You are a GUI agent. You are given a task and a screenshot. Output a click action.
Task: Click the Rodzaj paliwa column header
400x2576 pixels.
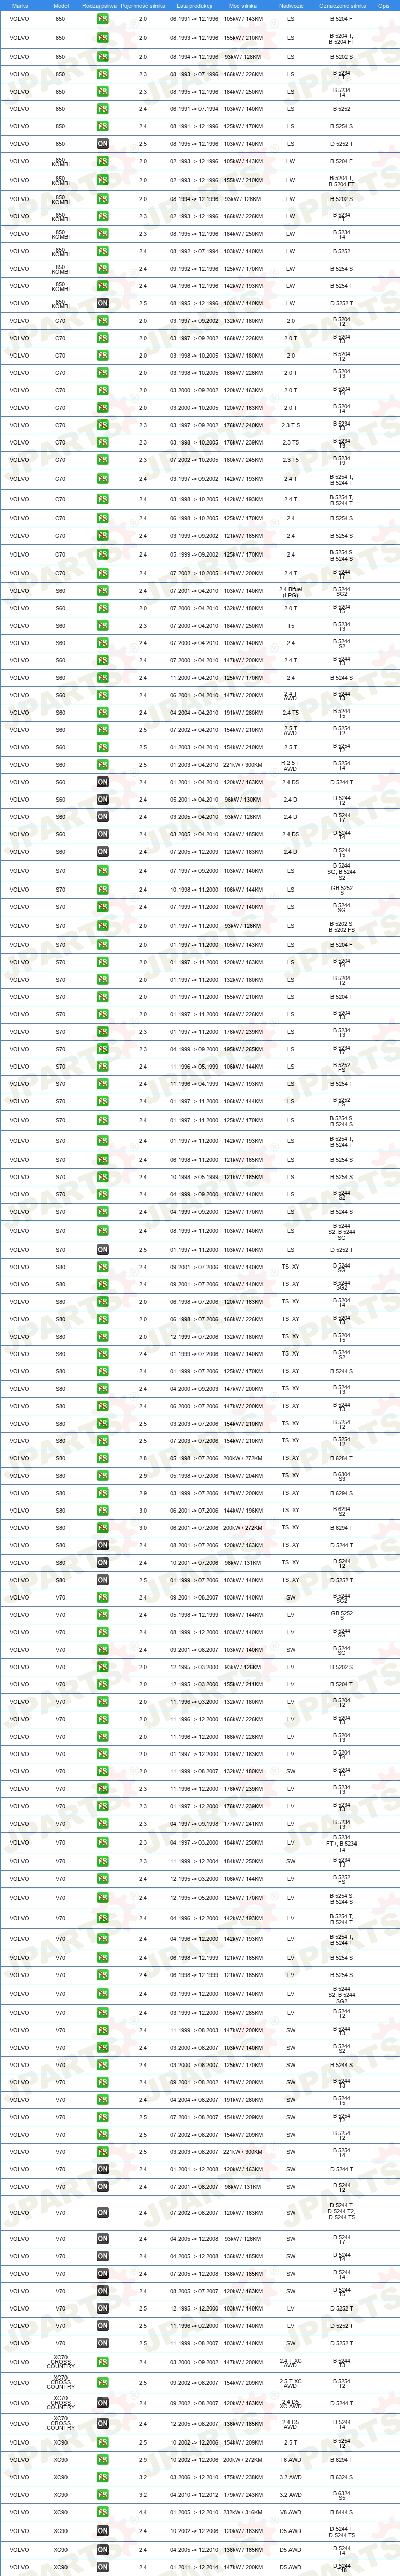(x=100, y=5)
